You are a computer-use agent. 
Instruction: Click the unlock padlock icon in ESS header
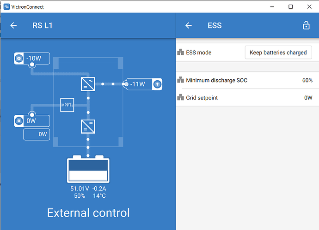click(x=306, y=25)
